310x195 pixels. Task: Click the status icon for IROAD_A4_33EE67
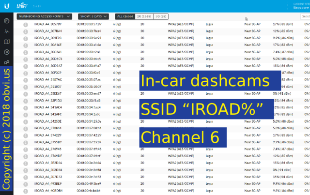tap(26, 94)
